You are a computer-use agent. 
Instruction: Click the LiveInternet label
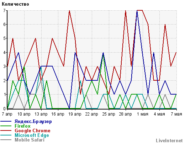click(169, 140)
